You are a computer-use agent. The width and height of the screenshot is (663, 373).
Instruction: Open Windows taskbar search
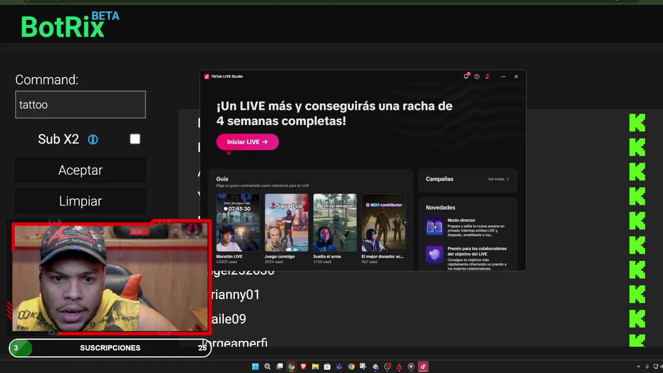point(267,366)
